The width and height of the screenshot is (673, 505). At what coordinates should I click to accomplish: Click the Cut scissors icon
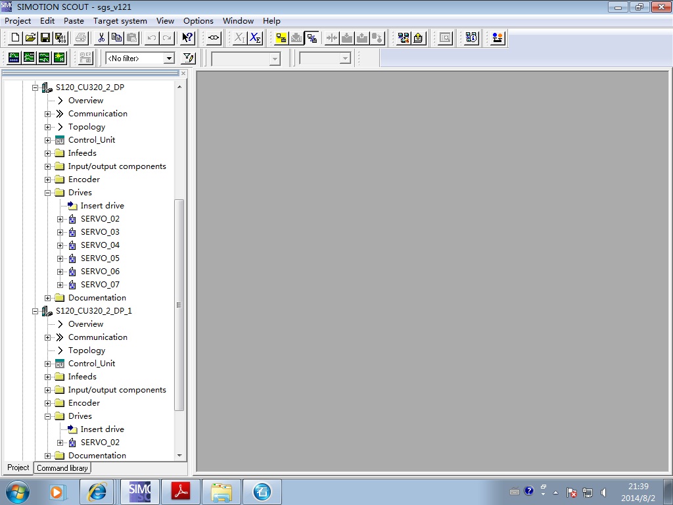pyautogui.click(x=101, y=37)
